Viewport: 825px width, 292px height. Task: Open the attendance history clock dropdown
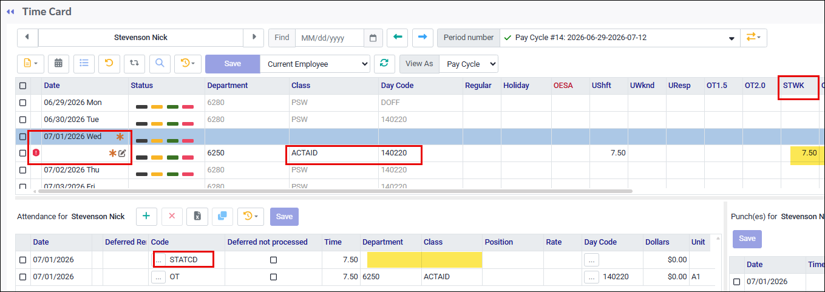(x=251, y=216)
